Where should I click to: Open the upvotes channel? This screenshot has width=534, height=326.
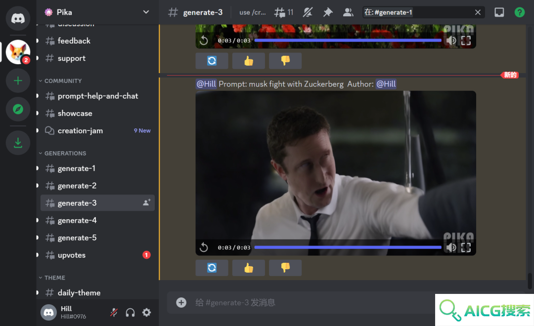pyautogui.click(x=97, y=255)
